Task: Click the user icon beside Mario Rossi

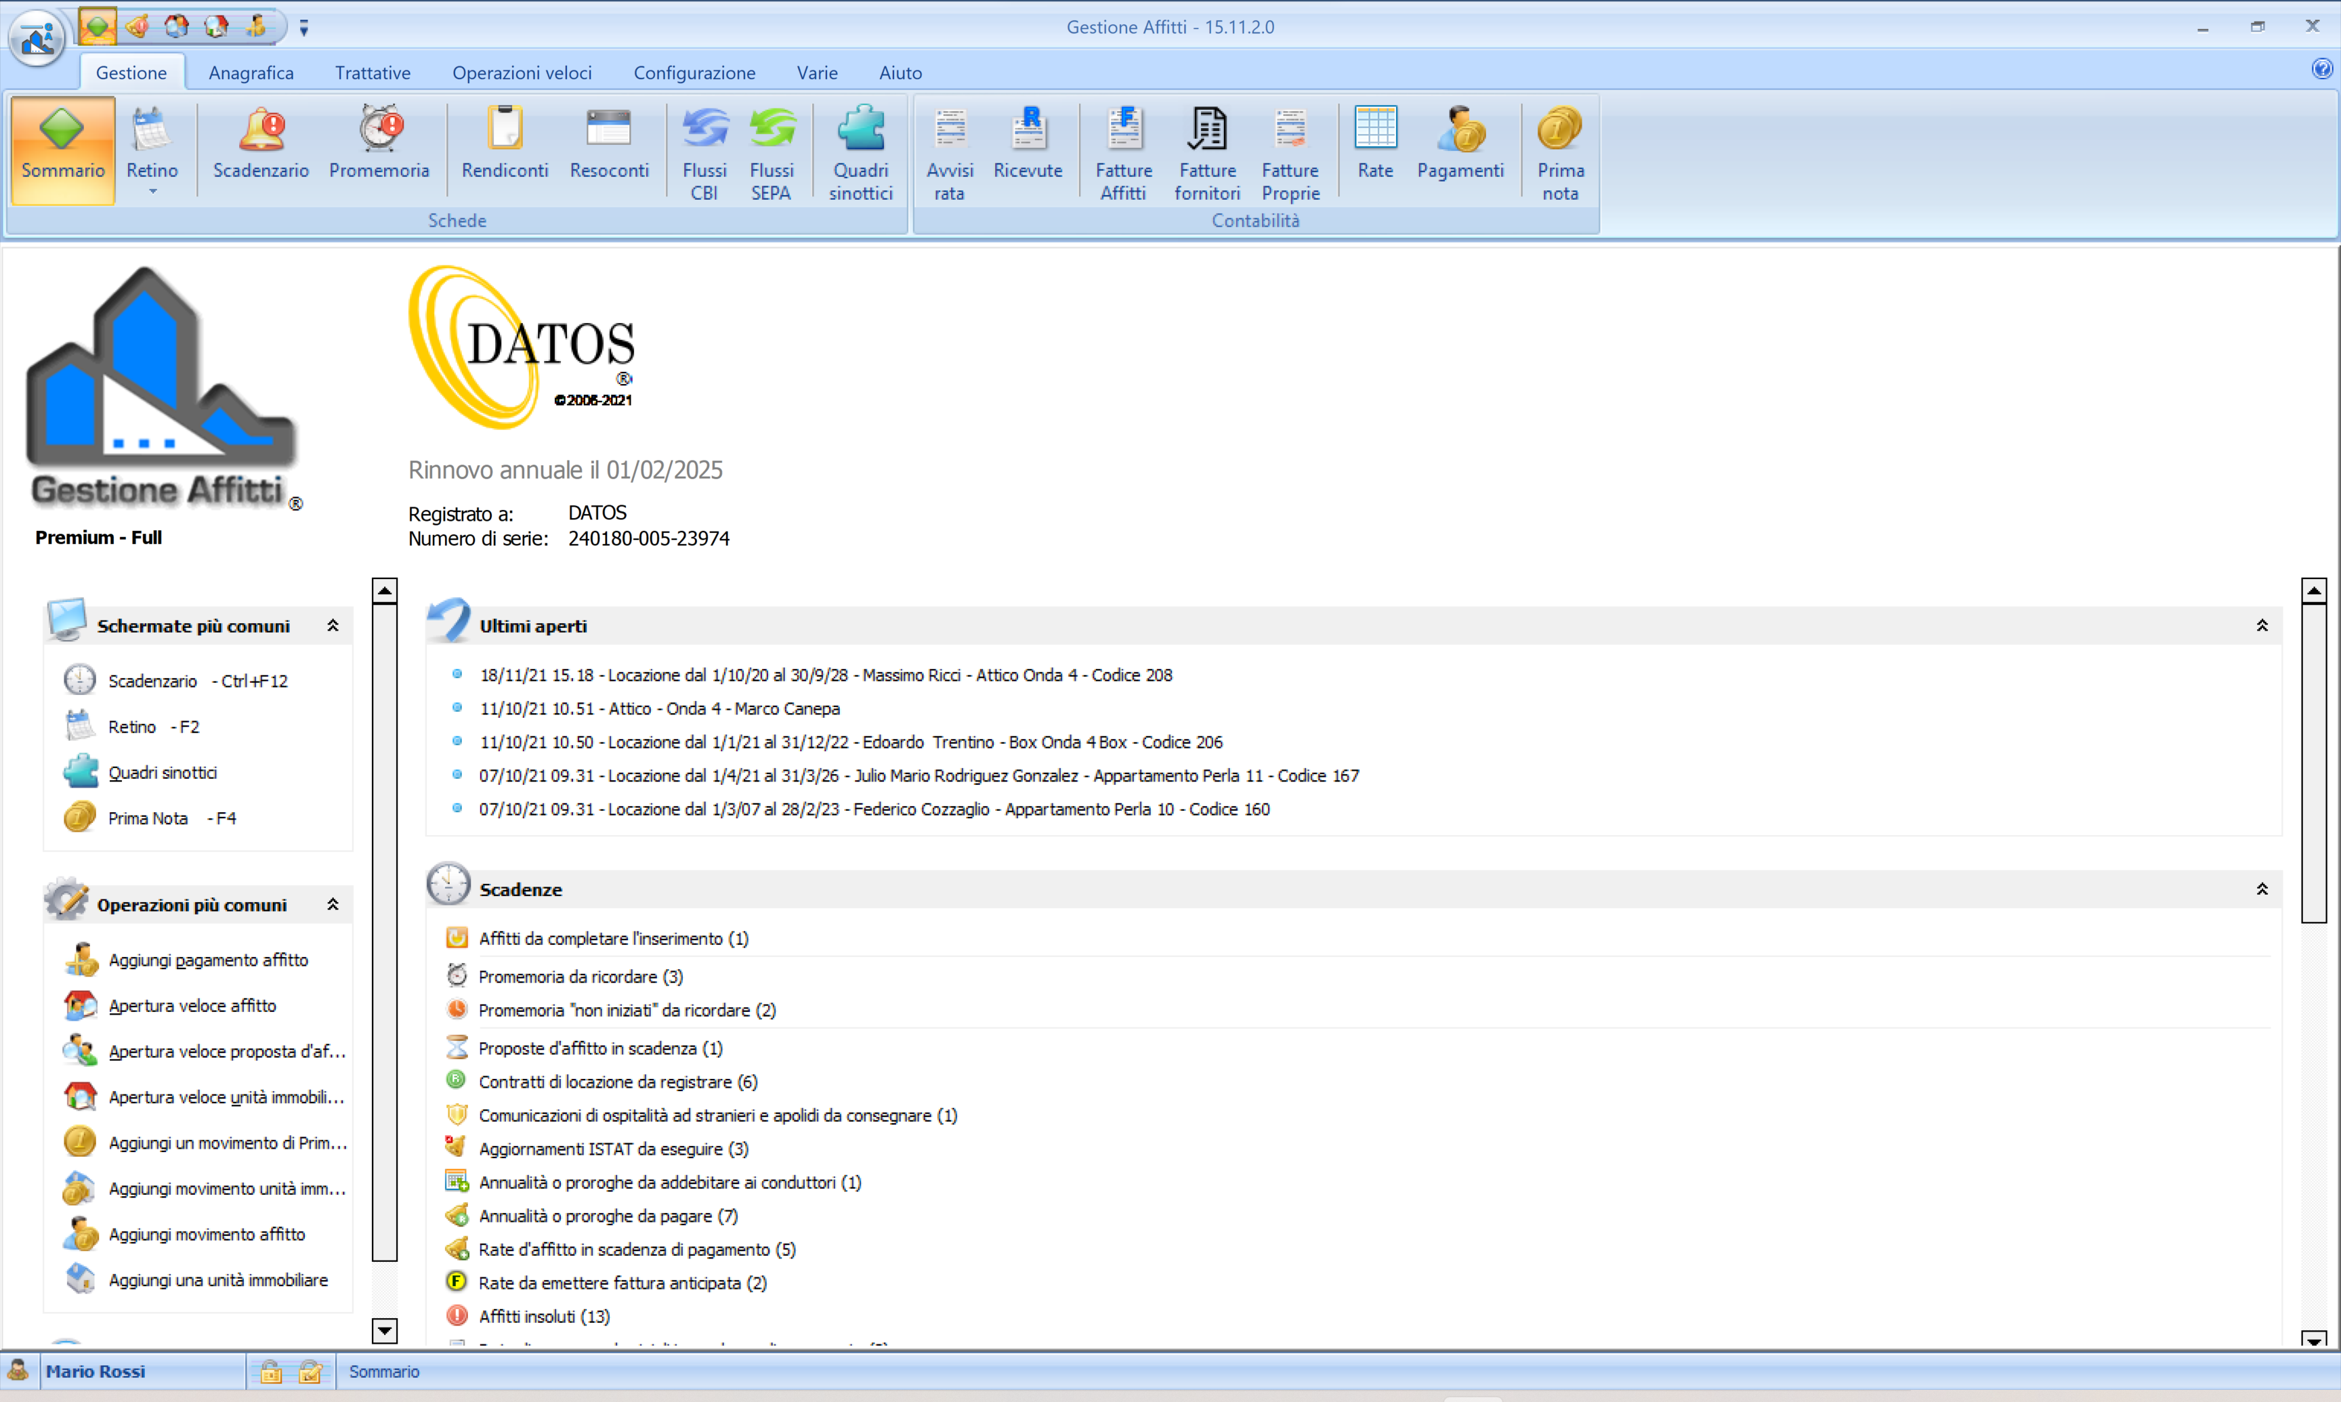Action: coord(18,1370)
